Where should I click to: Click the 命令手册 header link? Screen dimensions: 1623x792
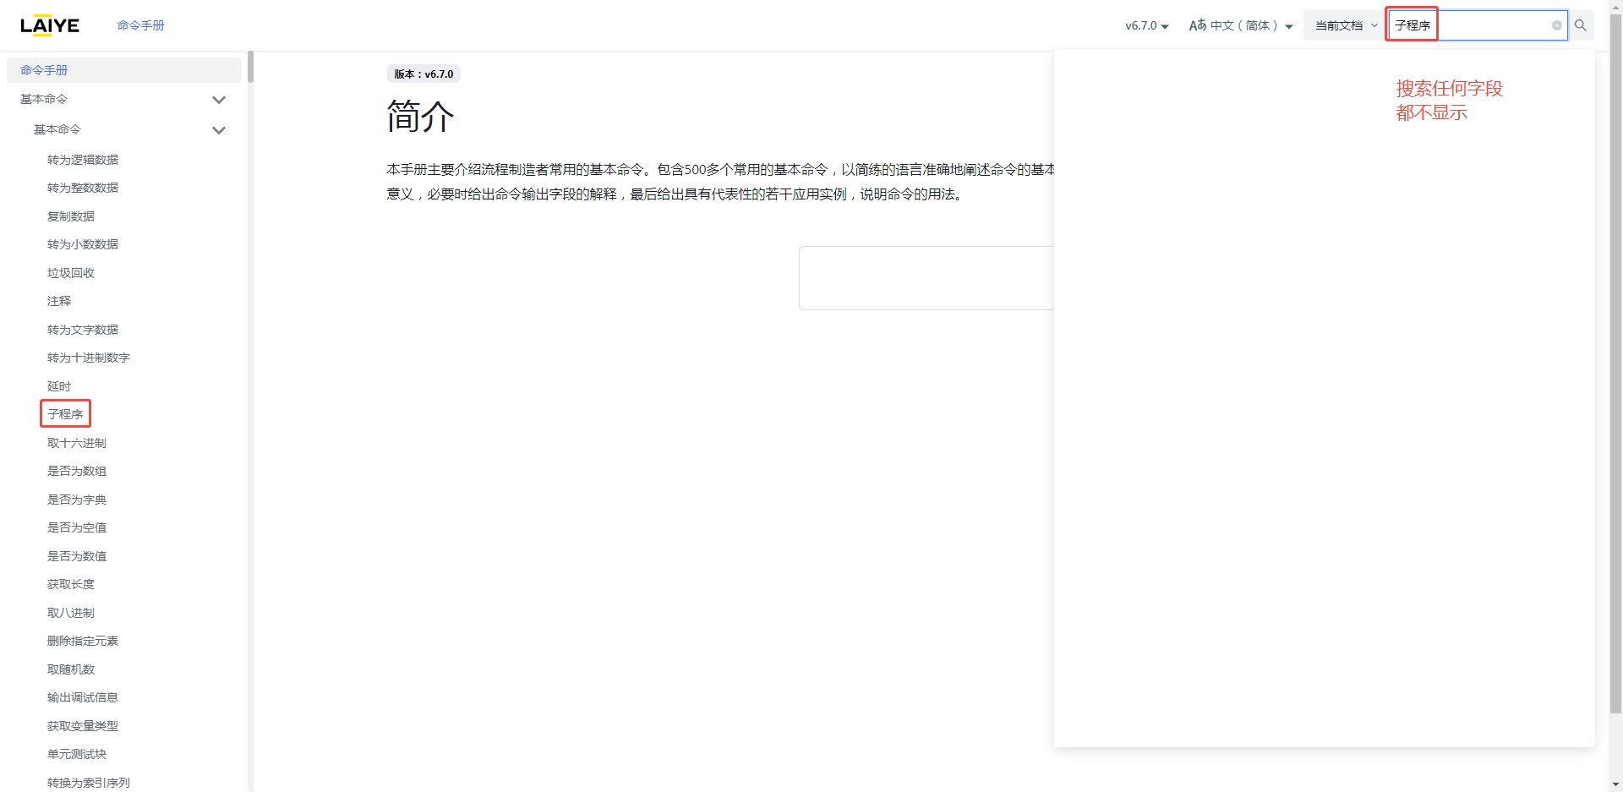[140, 25]
